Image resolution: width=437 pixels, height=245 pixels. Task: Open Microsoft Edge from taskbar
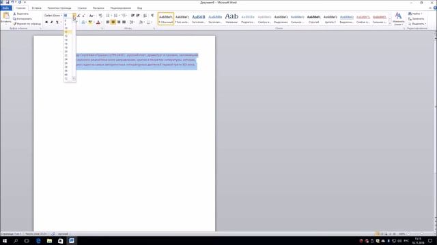coord(38,240)
